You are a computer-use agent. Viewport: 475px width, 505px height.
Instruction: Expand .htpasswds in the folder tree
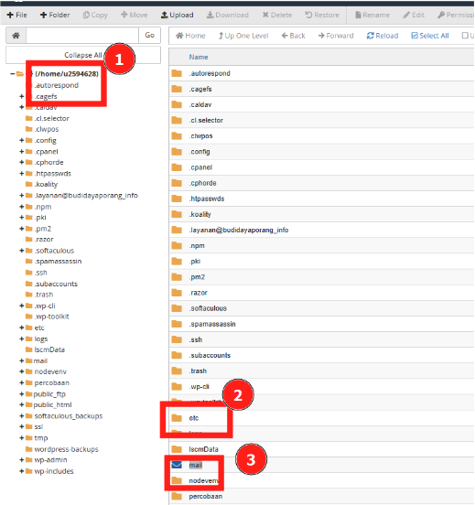click(x=22, y=174)
